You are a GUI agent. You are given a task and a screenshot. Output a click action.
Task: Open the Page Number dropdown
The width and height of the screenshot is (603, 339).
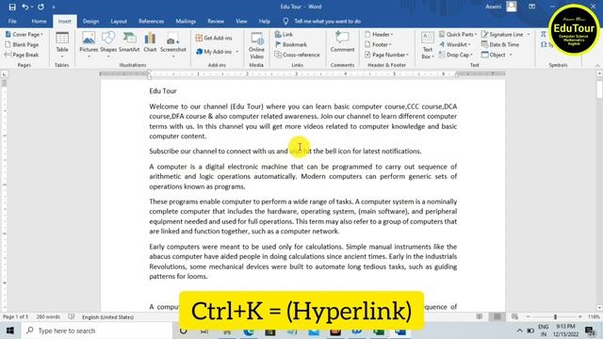386,55
